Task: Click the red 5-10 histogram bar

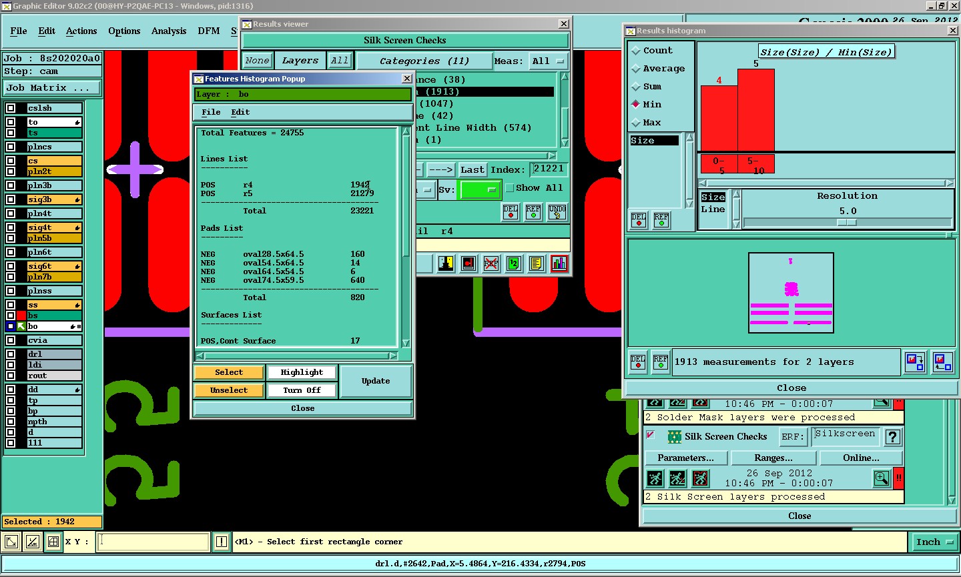Action: tap(755, 110)
